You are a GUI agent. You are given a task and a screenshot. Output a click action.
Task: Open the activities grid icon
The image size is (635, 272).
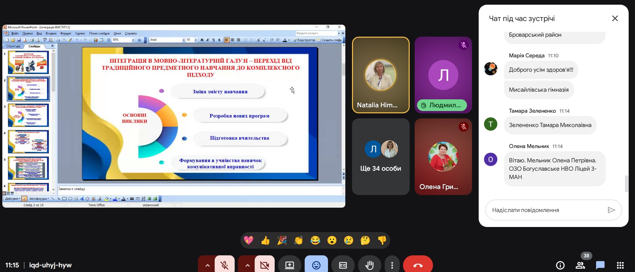click(x=620, y=265)
